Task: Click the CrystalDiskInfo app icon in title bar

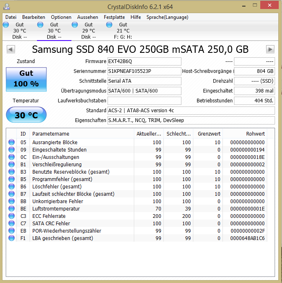Action: pyautogui.click(x=7, y=7)
